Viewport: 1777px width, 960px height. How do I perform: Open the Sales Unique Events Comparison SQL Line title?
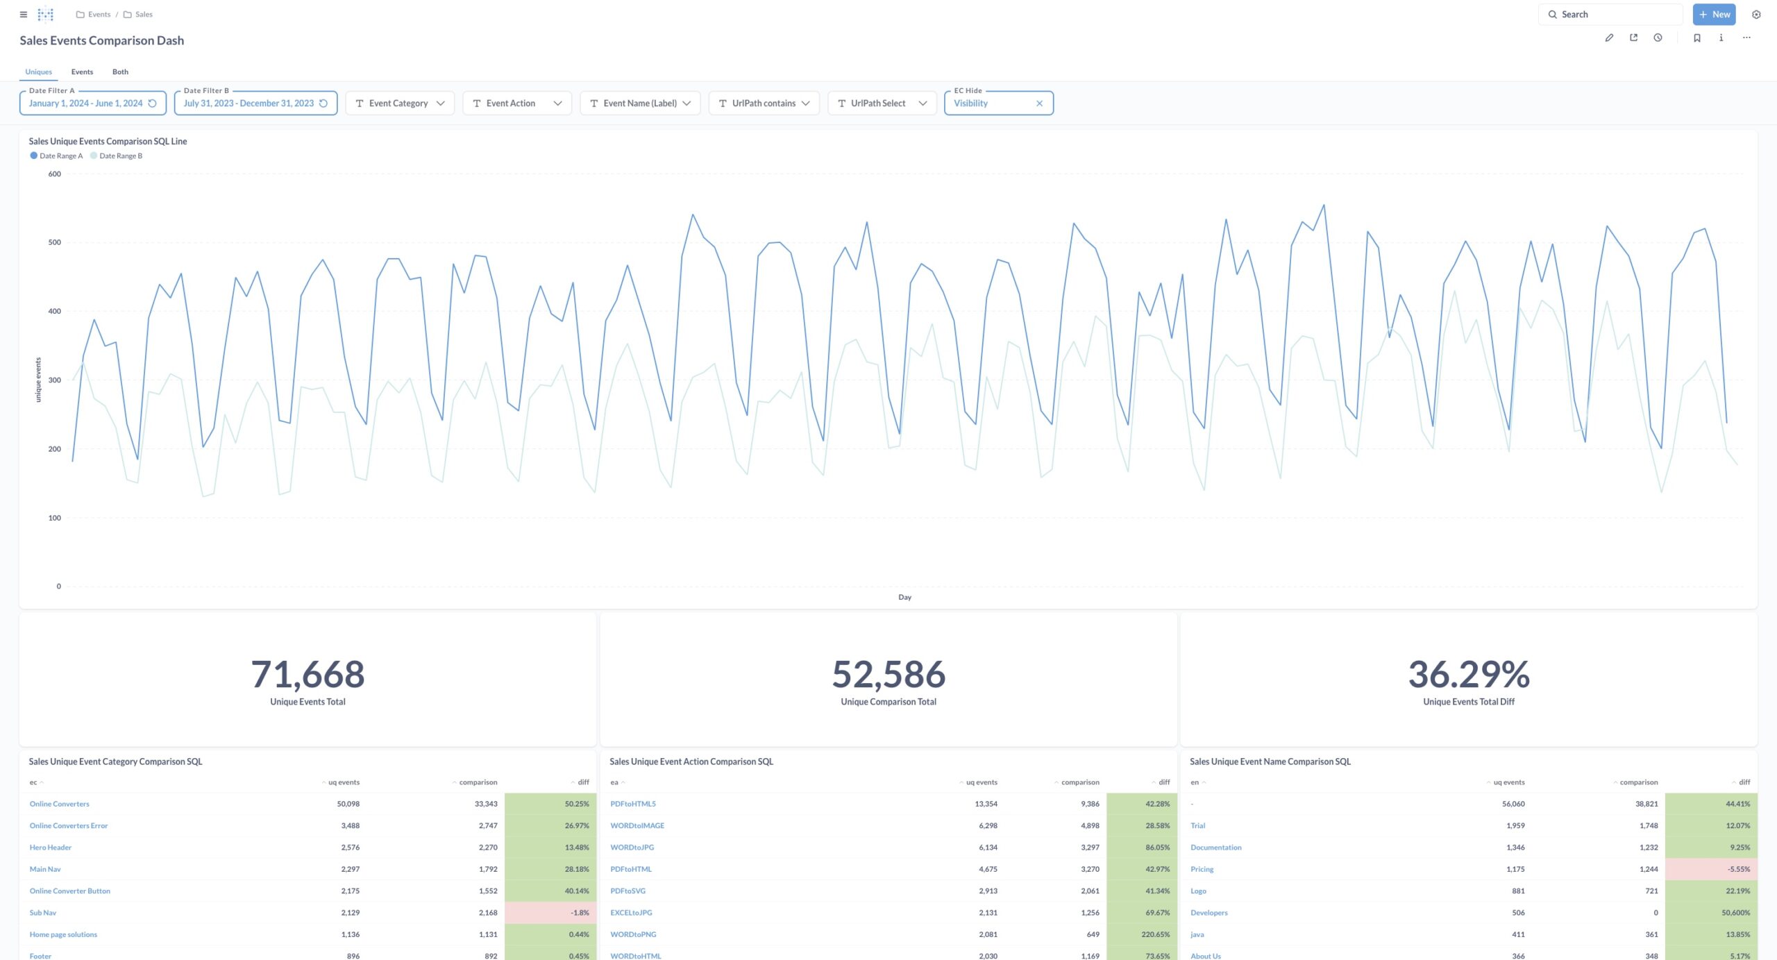108,141
